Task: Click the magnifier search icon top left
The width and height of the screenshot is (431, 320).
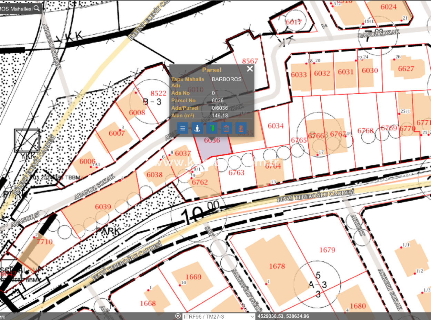Action: [36, 9]
